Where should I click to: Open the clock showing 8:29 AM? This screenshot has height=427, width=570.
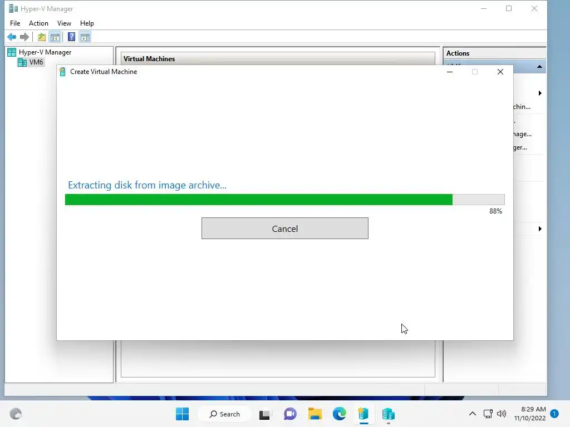click(530, 414)
